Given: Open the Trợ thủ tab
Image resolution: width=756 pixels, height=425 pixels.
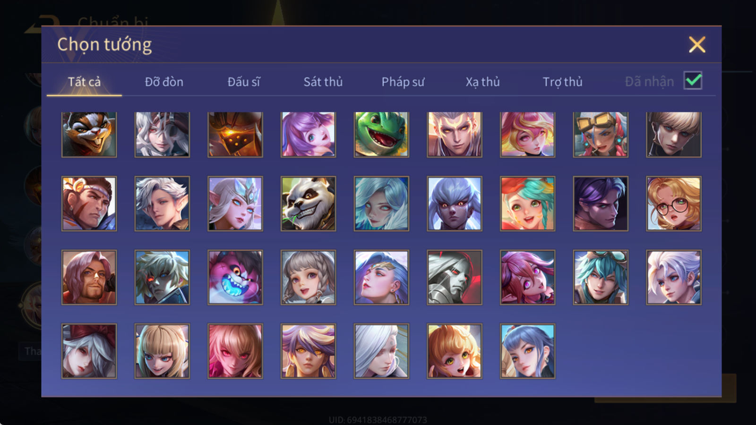Looking at the screenshot, I should click(x=562, y=82).
